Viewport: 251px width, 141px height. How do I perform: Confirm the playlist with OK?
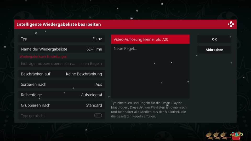point(214,39)
